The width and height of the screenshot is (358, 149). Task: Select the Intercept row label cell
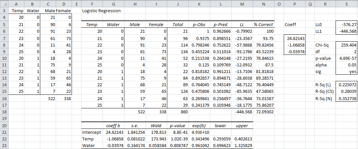click(x=91, y=132)
